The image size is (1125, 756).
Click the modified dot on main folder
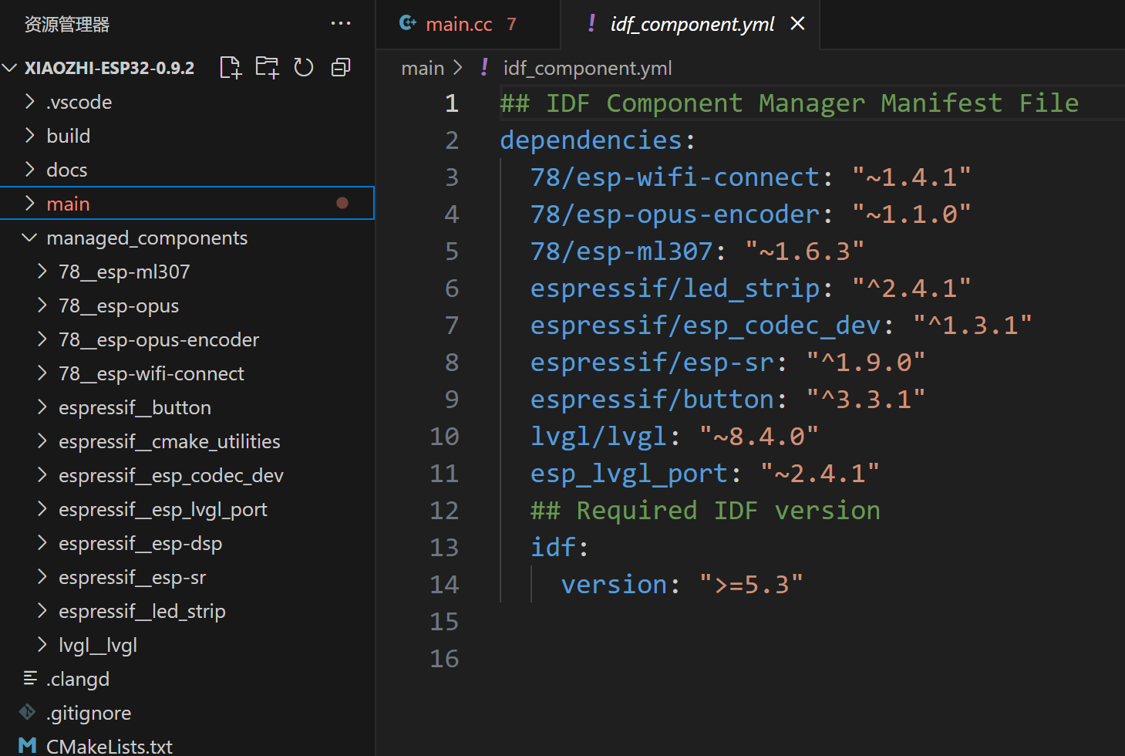point(342,203)
